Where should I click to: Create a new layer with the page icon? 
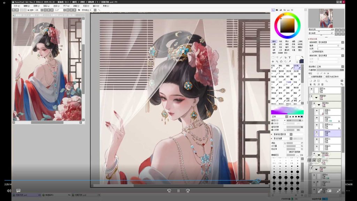[311, 81]
